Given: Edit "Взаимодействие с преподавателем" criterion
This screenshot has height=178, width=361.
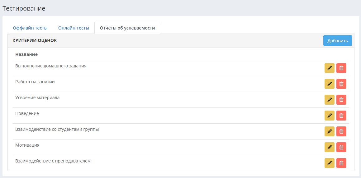Looking at the screenshot, I should [330, 163].
